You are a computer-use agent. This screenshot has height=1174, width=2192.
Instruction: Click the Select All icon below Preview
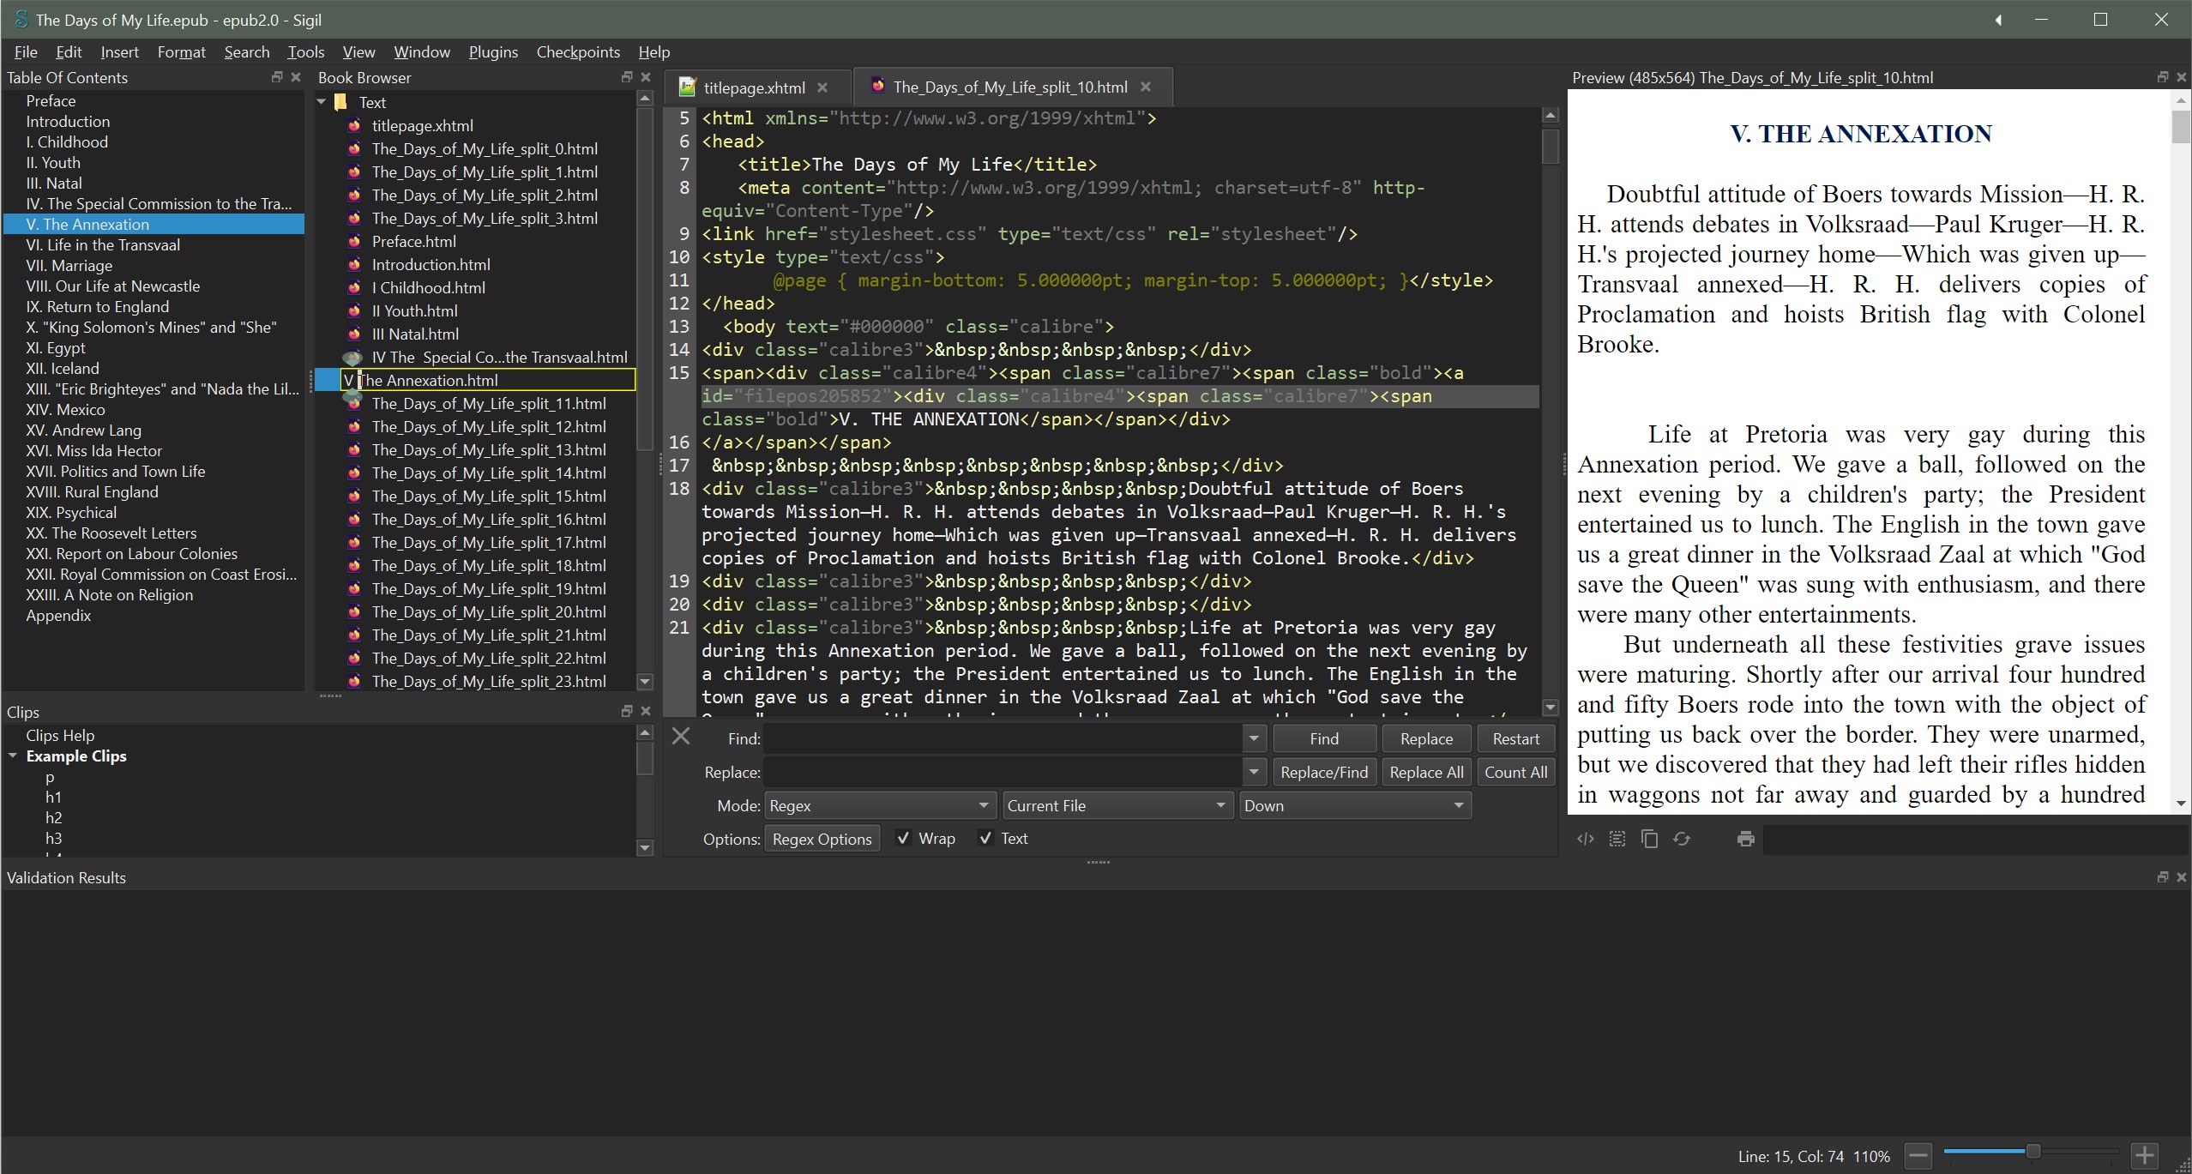1617,839
